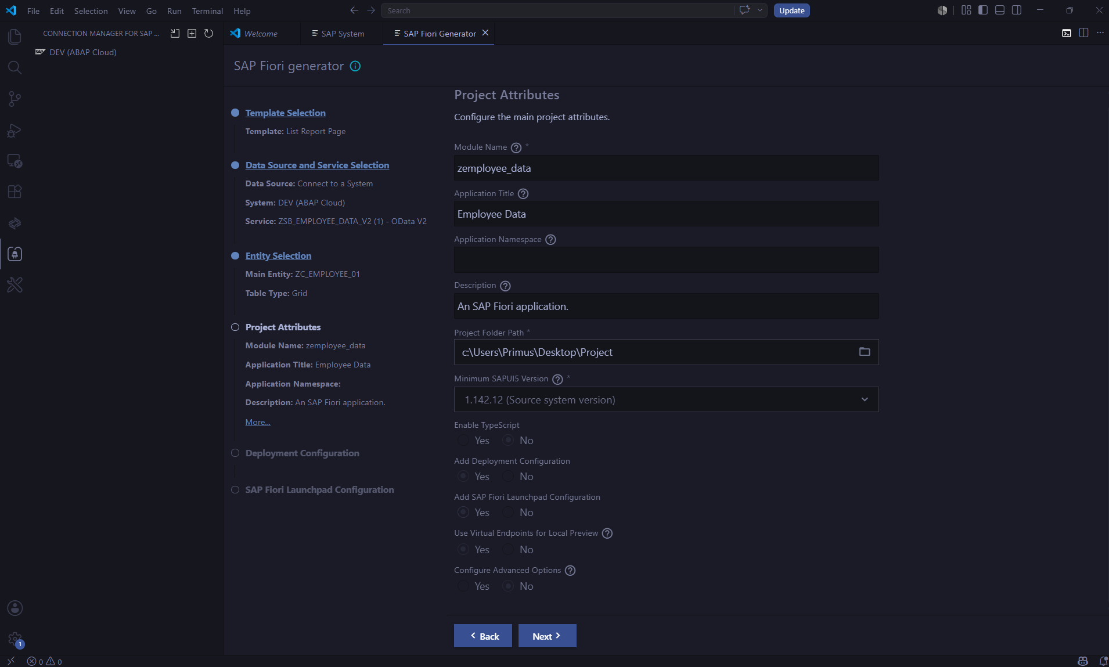The image size is (1109, 667).
Task: Click the More... link under Project Attributes
Action: [x=258, y=422]
